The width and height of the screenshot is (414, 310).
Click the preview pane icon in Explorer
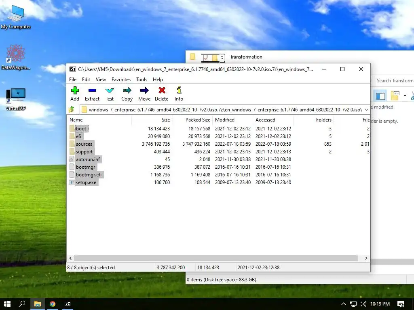tap(380, 96)
